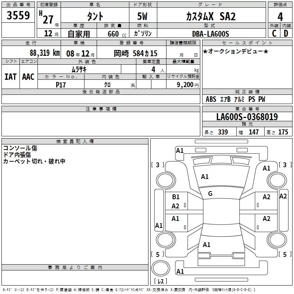Image resolution: width=294 pixels, height=294 pixels.
Task: Select the 評価点 header
Action: (x=280, y=5)
